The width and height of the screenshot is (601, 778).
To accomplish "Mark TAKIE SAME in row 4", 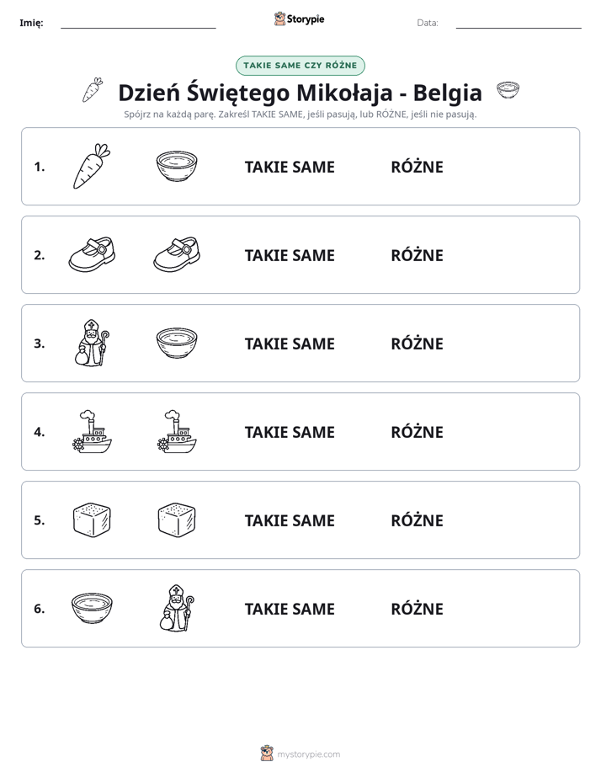I will 290,432.
